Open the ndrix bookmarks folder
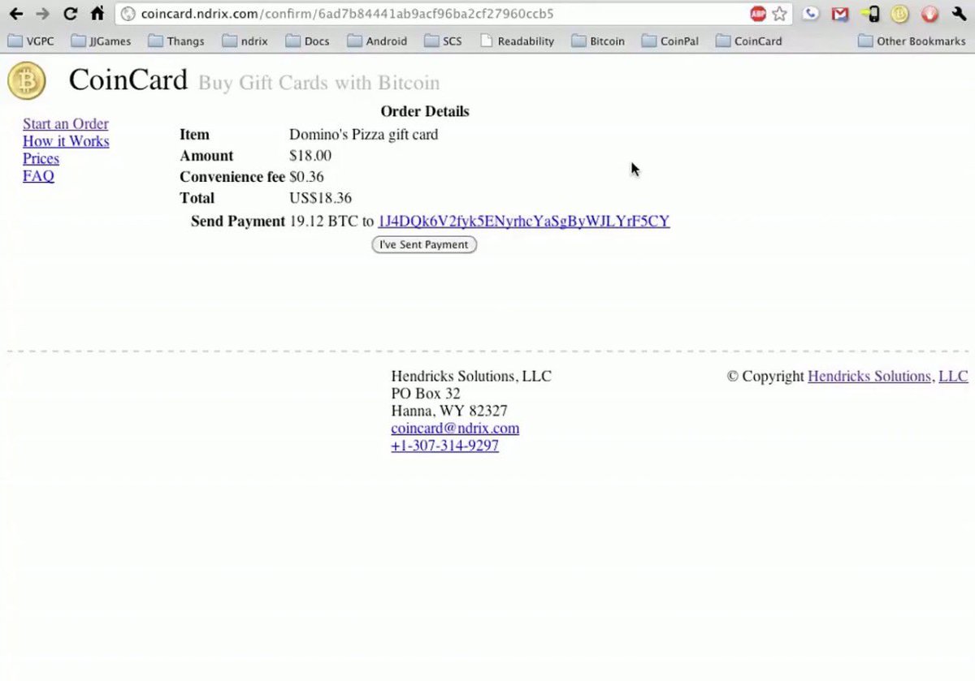 [x=245, y=41]
